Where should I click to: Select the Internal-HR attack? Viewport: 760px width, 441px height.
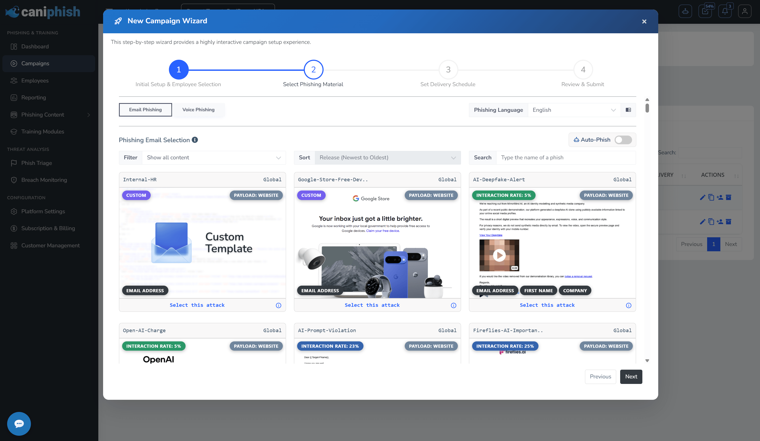point(197,305)
